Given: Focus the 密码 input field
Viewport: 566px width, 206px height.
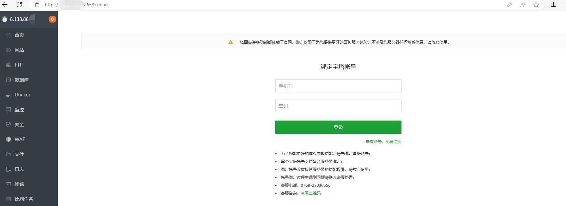Looking at the screenshot, I should (338, 106).
